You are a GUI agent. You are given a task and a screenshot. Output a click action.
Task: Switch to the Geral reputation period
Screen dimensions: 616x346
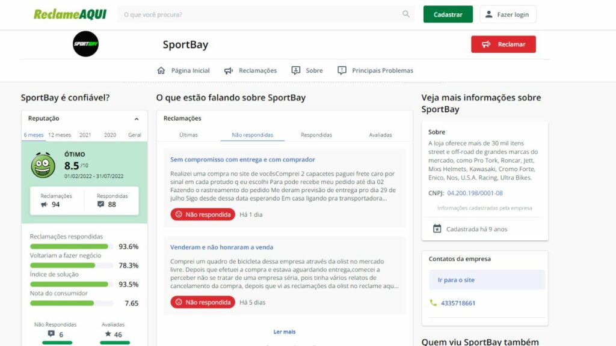tap(135, 135)
